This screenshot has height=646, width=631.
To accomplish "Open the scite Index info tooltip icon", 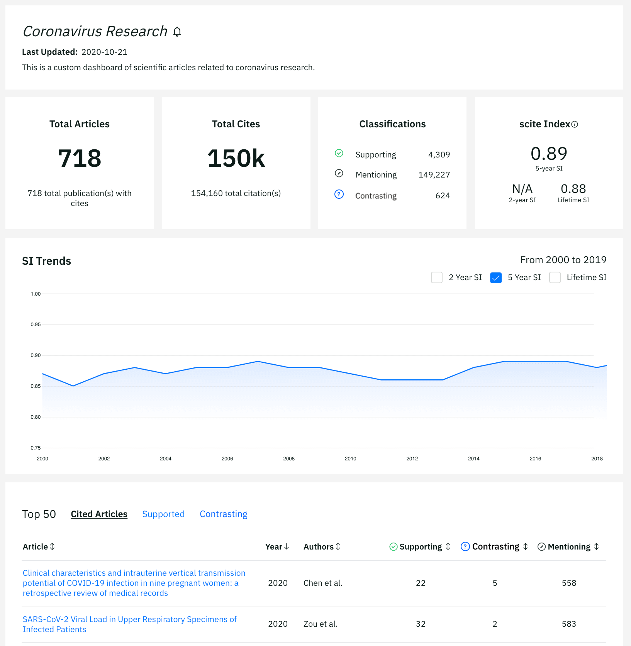I will click(575, 124).
